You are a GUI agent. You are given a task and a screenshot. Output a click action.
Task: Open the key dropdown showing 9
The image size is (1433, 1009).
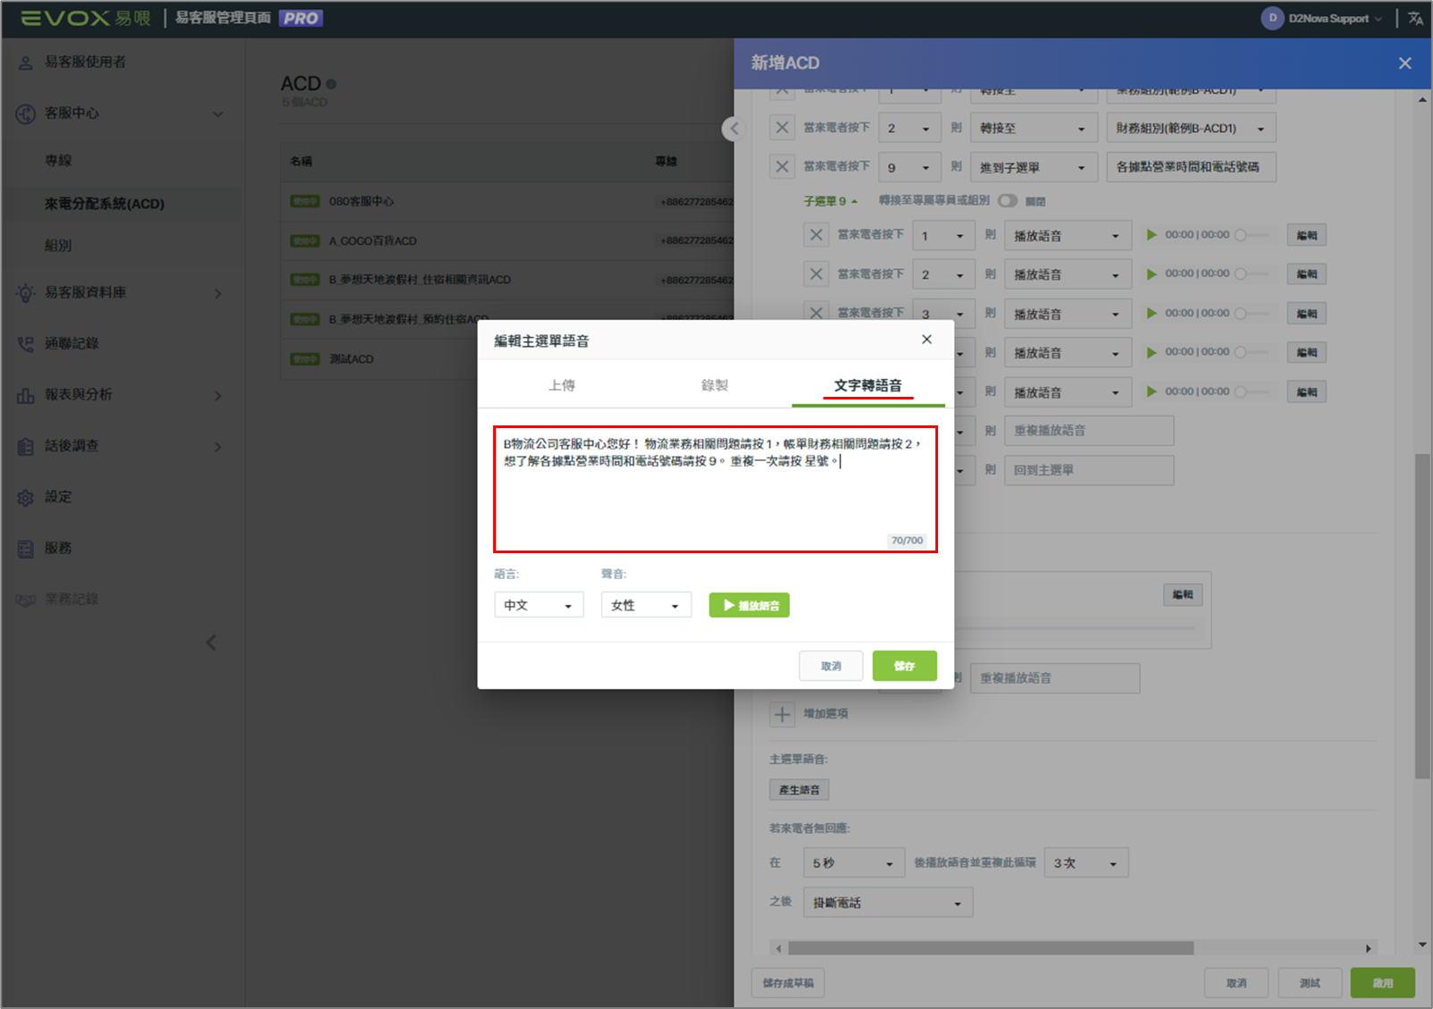[909, 167]
